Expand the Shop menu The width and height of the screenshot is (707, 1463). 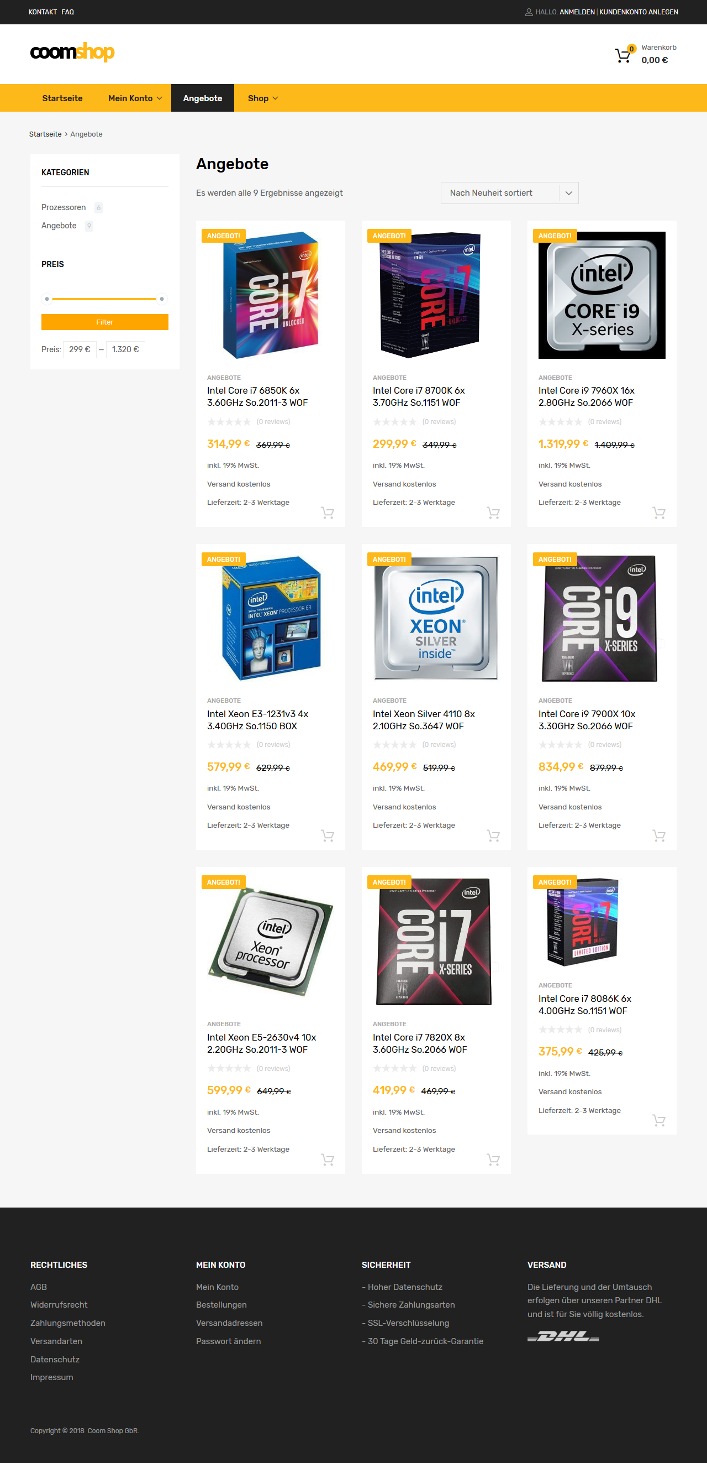(x=263, y=98)
